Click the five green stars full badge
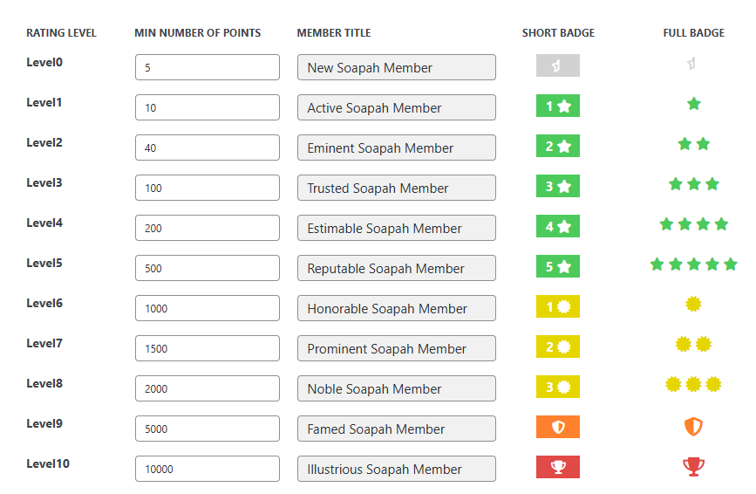756x494 pixels. [693, 264]
